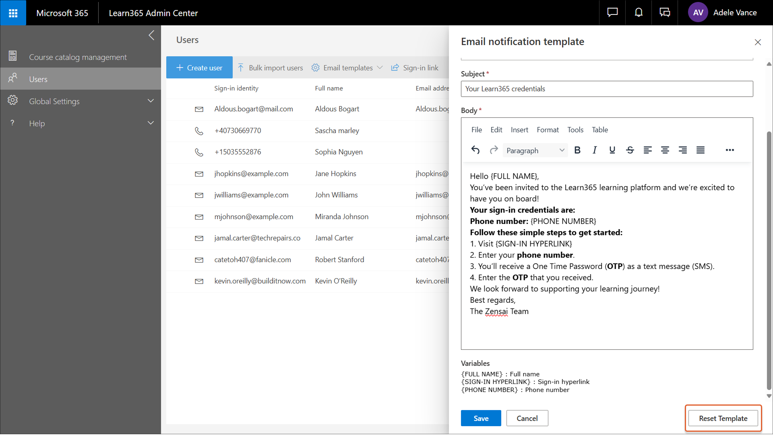Show more editor toolbar options
The image size is (773, 435).
point(730,150)
